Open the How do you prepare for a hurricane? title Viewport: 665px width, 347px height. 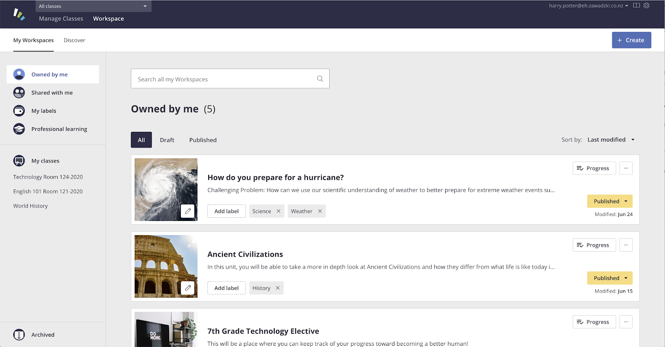click(x=276, y=177)
